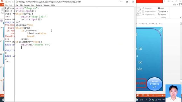Click code line print(n,"nguyen to")
Image resolution: width=182 pixels, height=102 pixels.
(36, 45)
